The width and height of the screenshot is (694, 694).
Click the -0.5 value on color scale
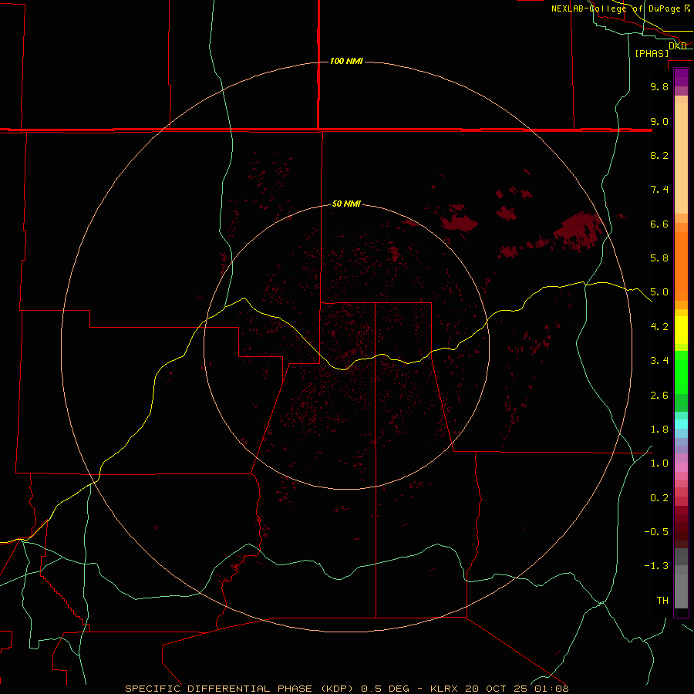click(656, 532)
